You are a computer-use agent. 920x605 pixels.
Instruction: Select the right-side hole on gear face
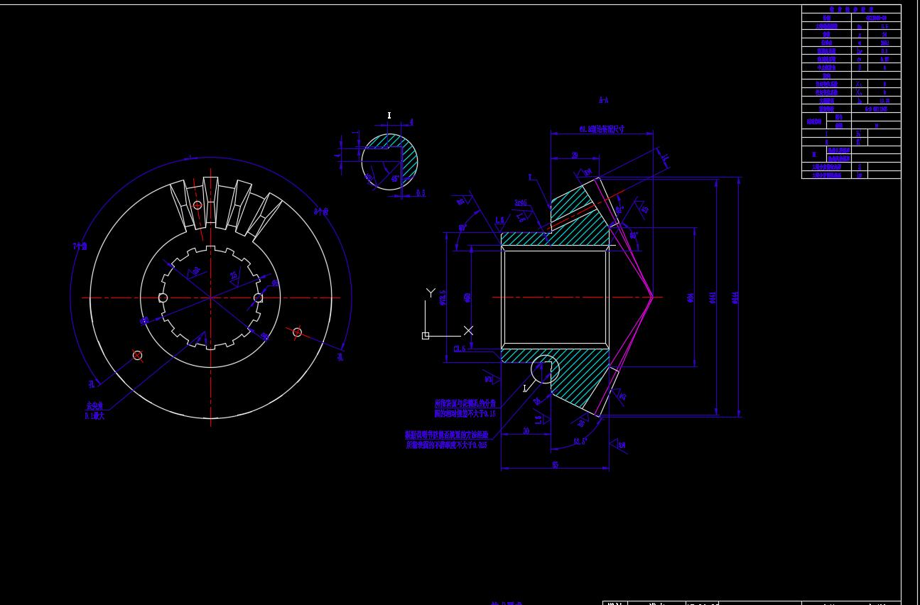coord(297,332)
